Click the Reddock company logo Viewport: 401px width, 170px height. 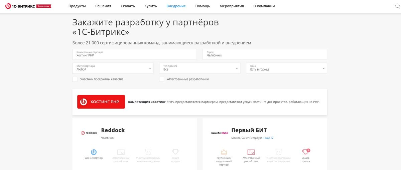pyautogui.click(x=89, y=133)
